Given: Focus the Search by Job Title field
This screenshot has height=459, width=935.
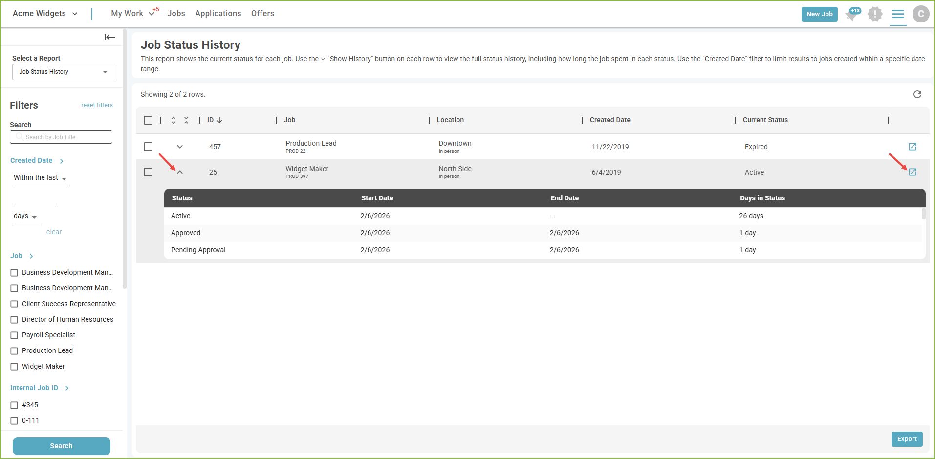Looking at the screenshot, I should click(61, 137).
